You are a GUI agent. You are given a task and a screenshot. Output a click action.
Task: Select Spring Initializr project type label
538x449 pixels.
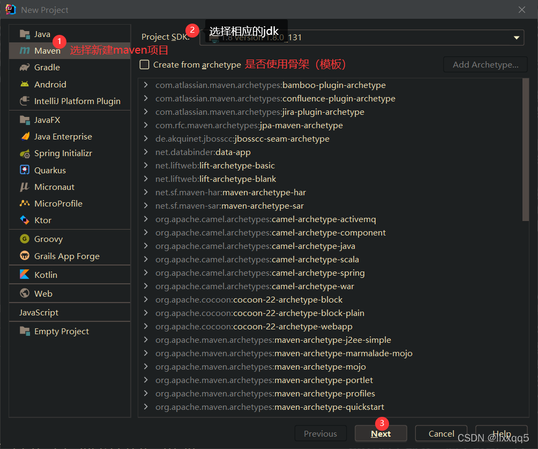63,153
